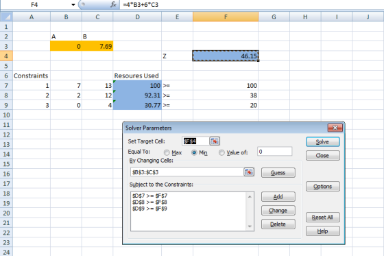Viewport: 384px width, 256px height.
Task: Click the formula bar text =4*B3+6*C3
Action: [x=141, y=5]
